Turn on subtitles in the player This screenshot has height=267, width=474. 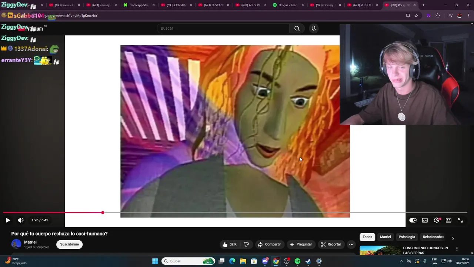tap(425, 220)
